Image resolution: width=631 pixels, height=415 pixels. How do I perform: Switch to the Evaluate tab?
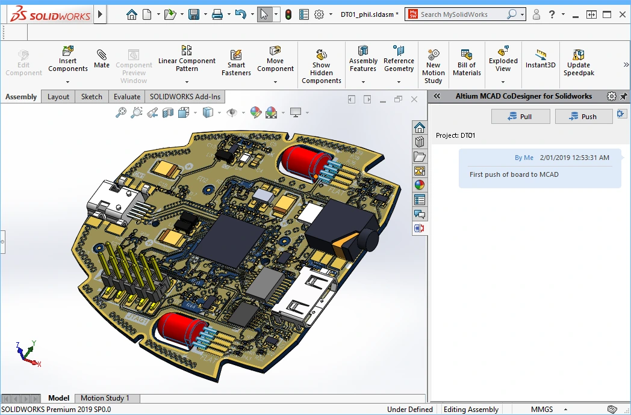tap(127, 96)
